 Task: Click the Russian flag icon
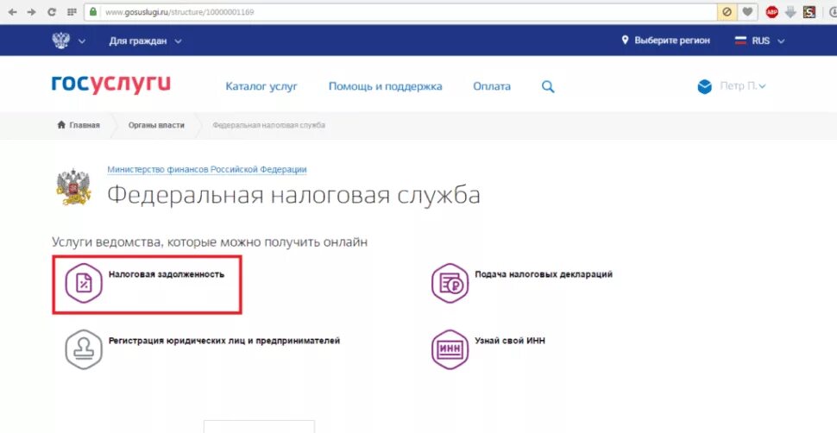pos(740,41)
